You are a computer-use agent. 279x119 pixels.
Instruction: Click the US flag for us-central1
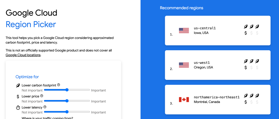click(184, 30)
